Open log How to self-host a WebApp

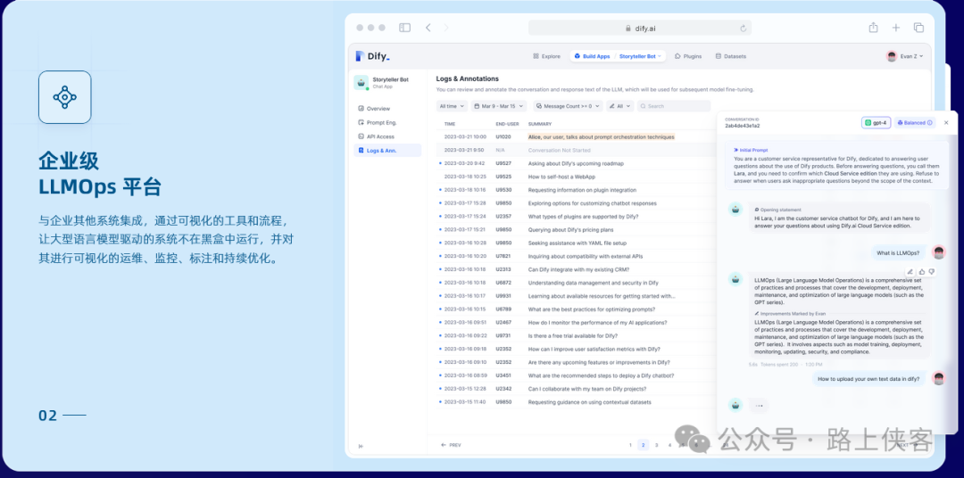(x=576, y=177)
